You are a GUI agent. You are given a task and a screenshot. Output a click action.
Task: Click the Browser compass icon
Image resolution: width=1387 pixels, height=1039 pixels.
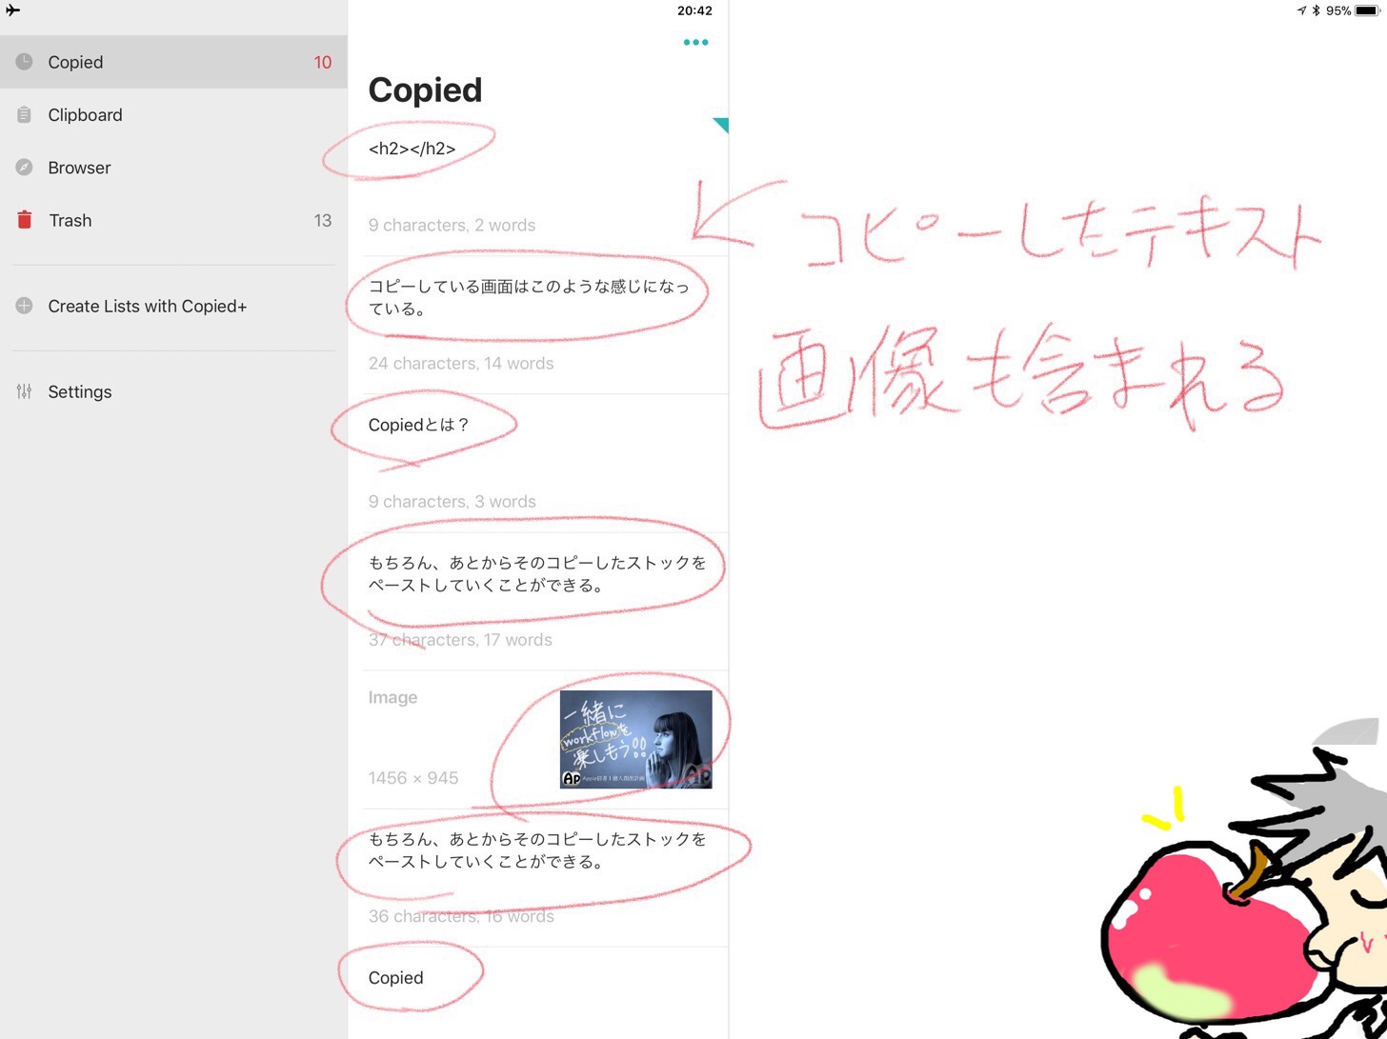pos(25,168)
